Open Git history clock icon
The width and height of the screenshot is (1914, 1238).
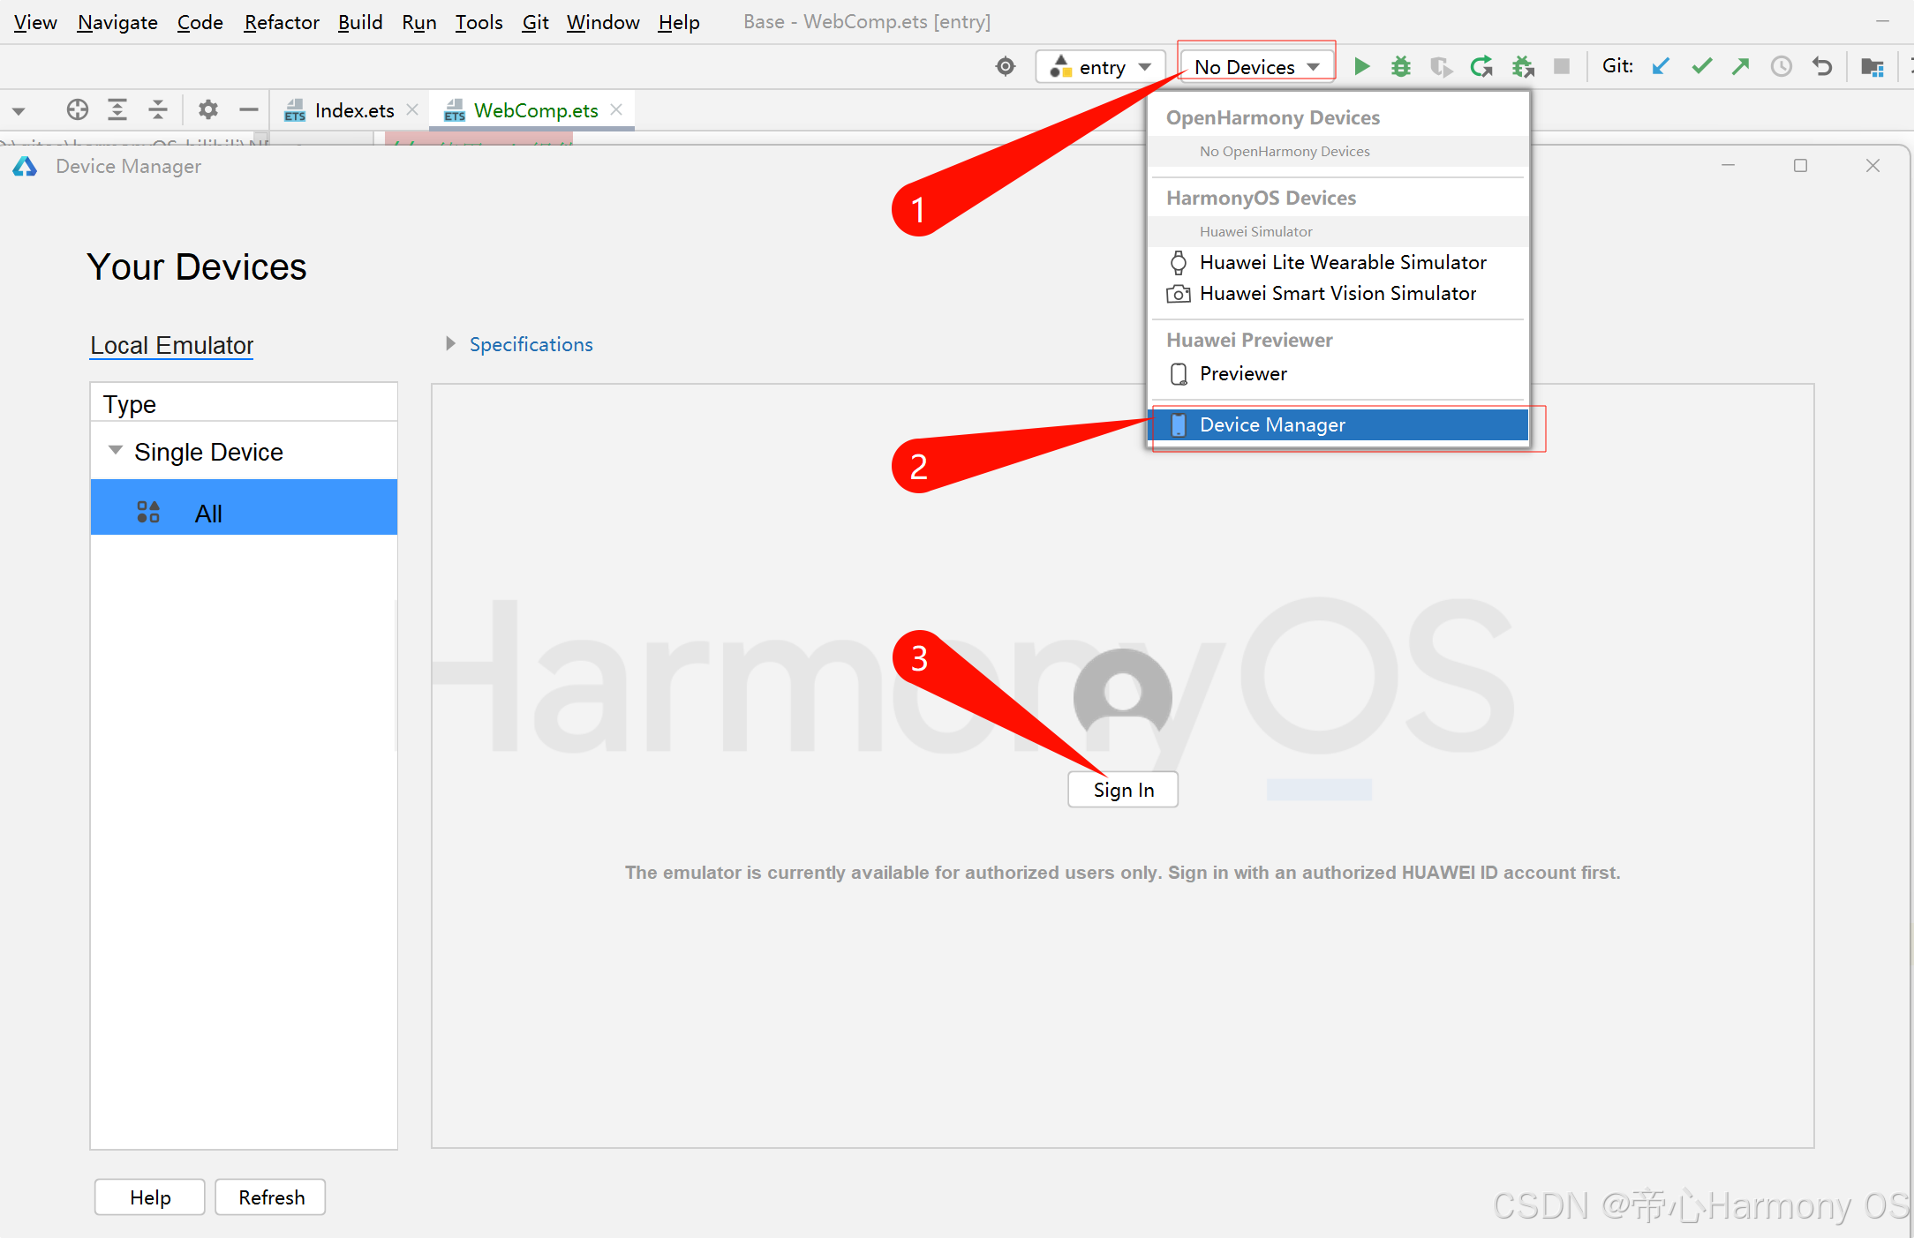point(1781,66)
